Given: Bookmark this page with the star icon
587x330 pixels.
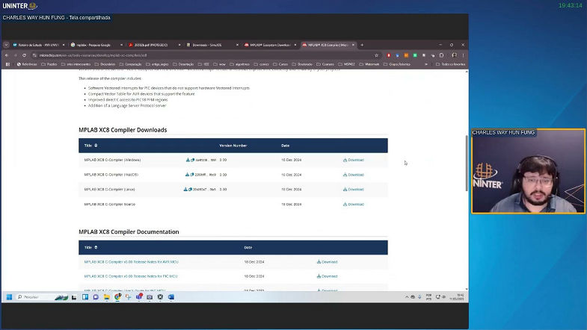Looking at the screenshot, I should pyautogui.click(x=376, y=55).
